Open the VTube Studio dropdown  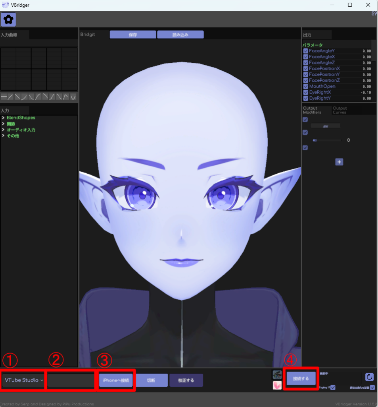24,380
